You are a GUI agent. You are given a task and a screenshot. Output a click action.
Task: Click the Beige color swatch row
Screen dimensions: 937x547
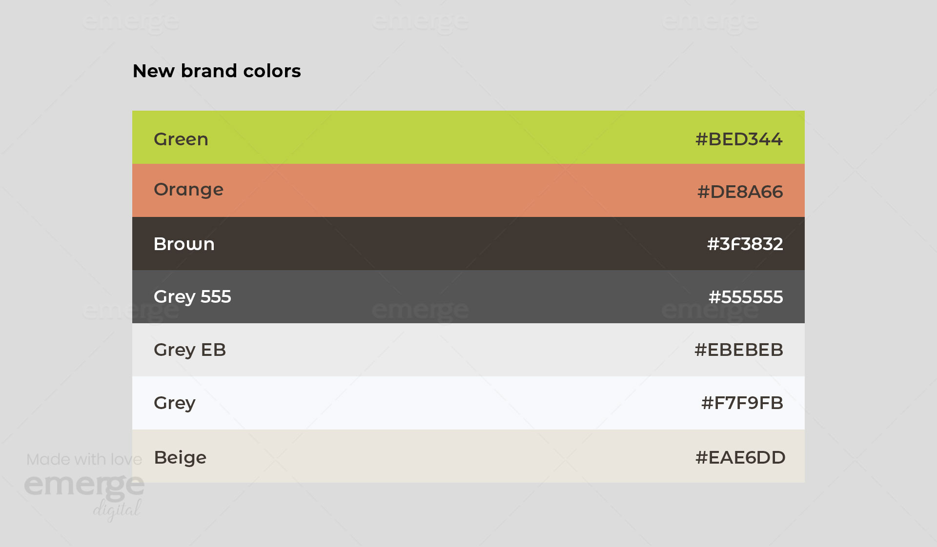(x=468, y=456)
